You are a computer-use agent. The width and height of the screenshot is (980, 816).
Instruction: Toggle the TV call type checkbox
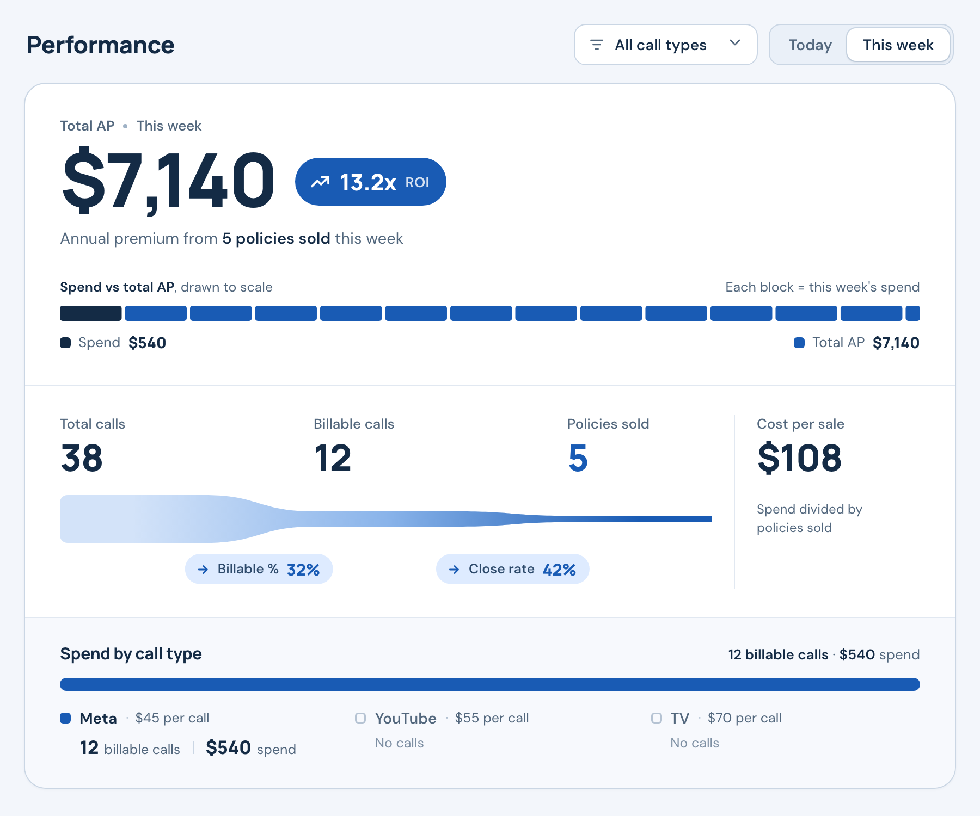pos(657,718)
